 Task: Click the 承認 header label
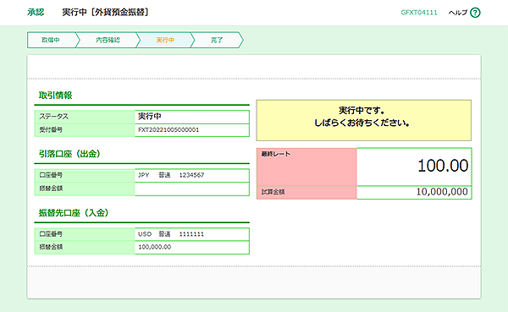[36, 13]
